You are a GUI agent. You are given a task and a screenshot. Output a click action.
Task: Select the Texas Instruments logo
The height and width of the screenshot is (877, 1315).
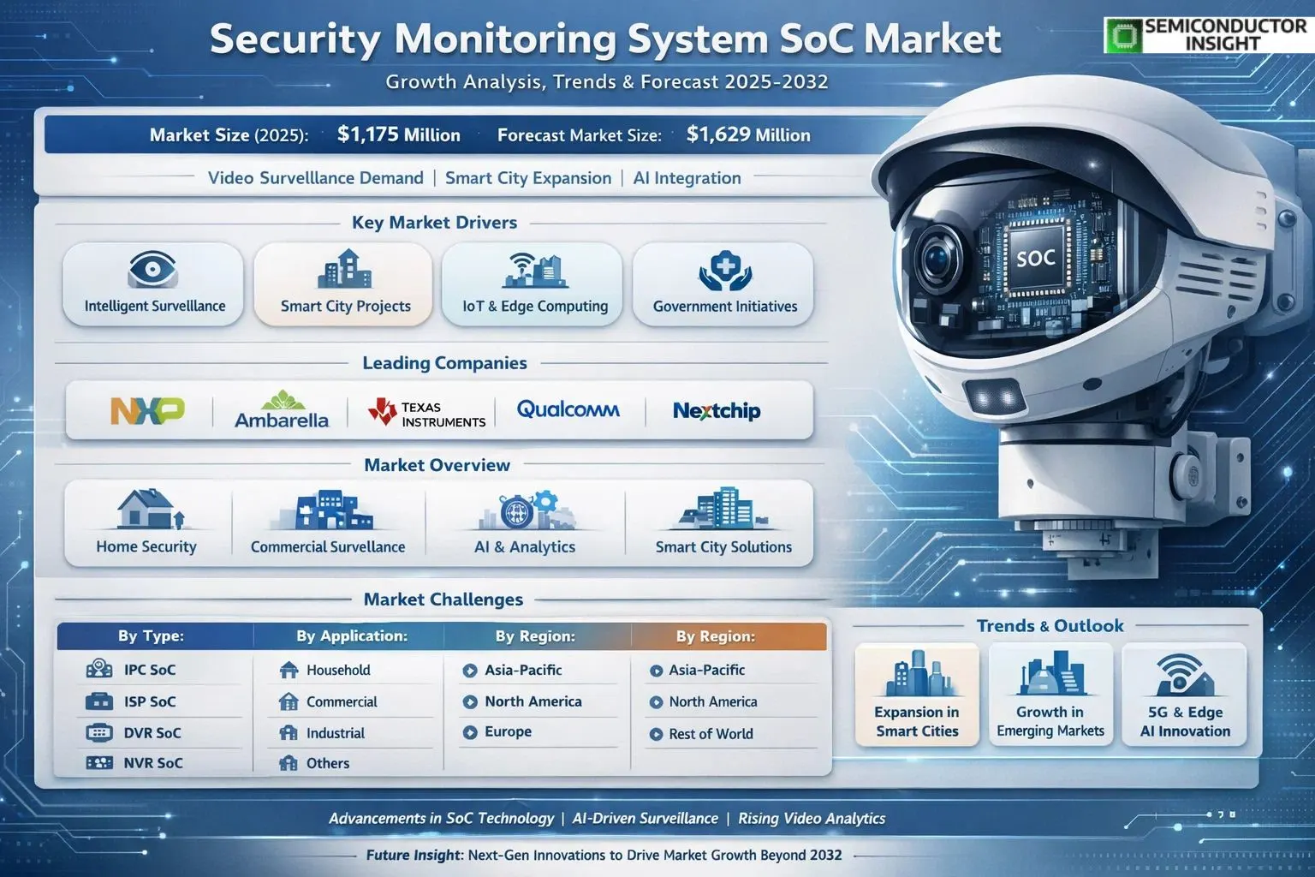pos(426,414)
